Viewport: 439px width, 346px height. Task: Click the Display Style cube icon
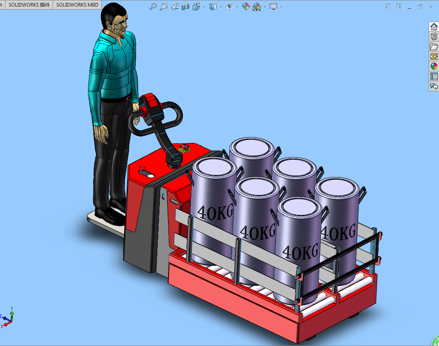pos(213,7)
